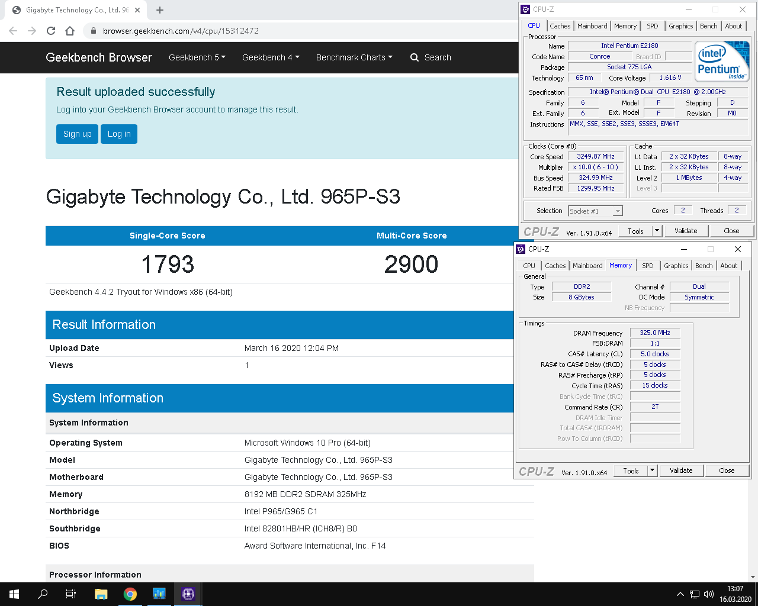Viewport: 758px width, 606px height.
Task: Click CPU-Z icon in upper window title
Action: pos(525,9)
